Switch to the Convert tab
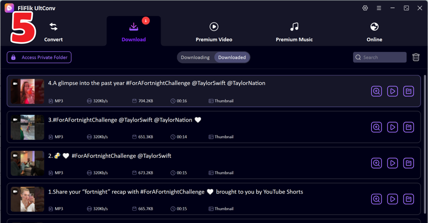 click(x=53, y=32)
